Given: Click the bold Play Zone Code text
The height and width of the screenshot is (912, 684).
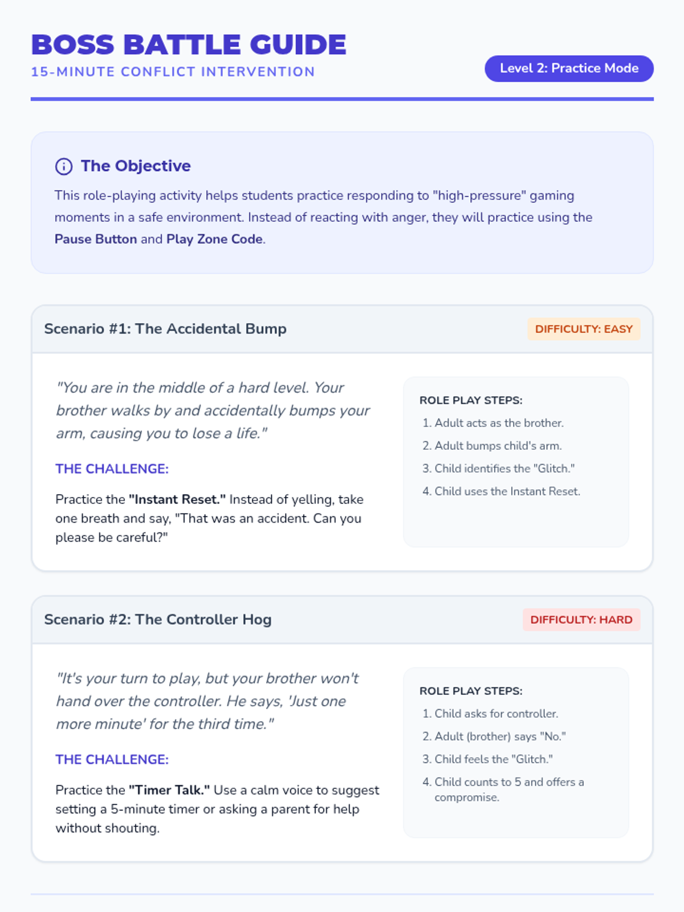Looking at the screenshot, I should (215, 239).
